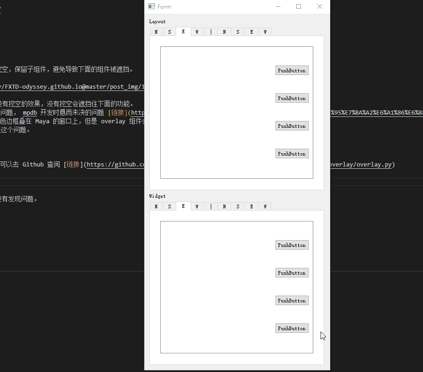Viewport: 423px width, 372px height.
Task: Select the "S" tab under Widget
Action: (x=169, y=206)
